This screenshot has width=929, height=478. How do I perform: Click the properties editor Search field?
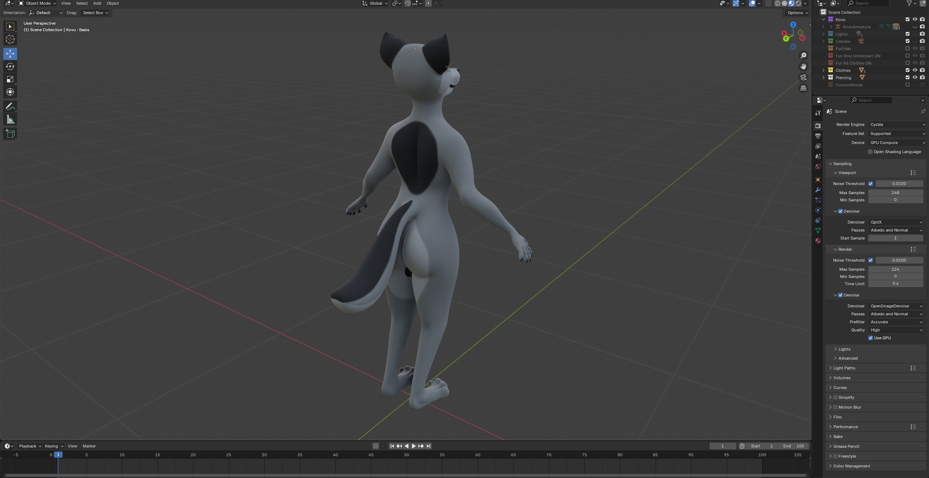pyautogui.click(x=871, y=100)
